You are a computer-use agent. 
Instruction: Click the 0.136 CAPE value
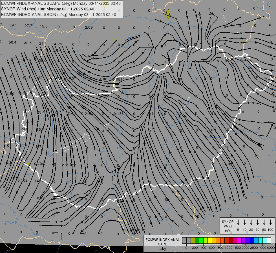tap(119, 114)
